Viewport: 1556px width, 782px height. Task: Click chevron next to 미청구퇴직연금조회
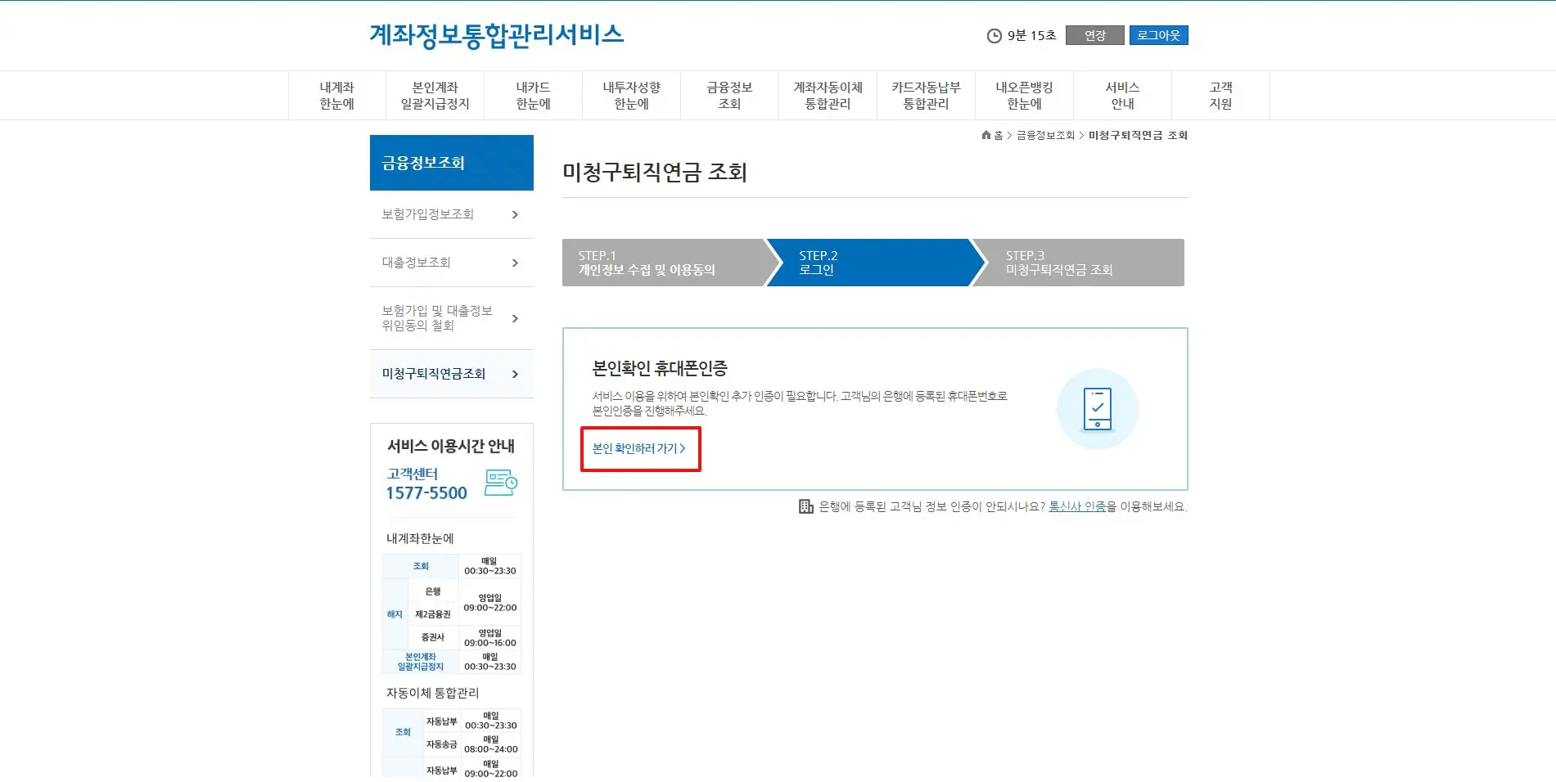tap(515, 374)
